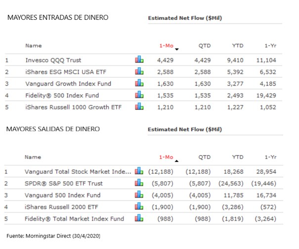
Task: Sort outflows table by 1-Yr column
Action: [270, 157]
